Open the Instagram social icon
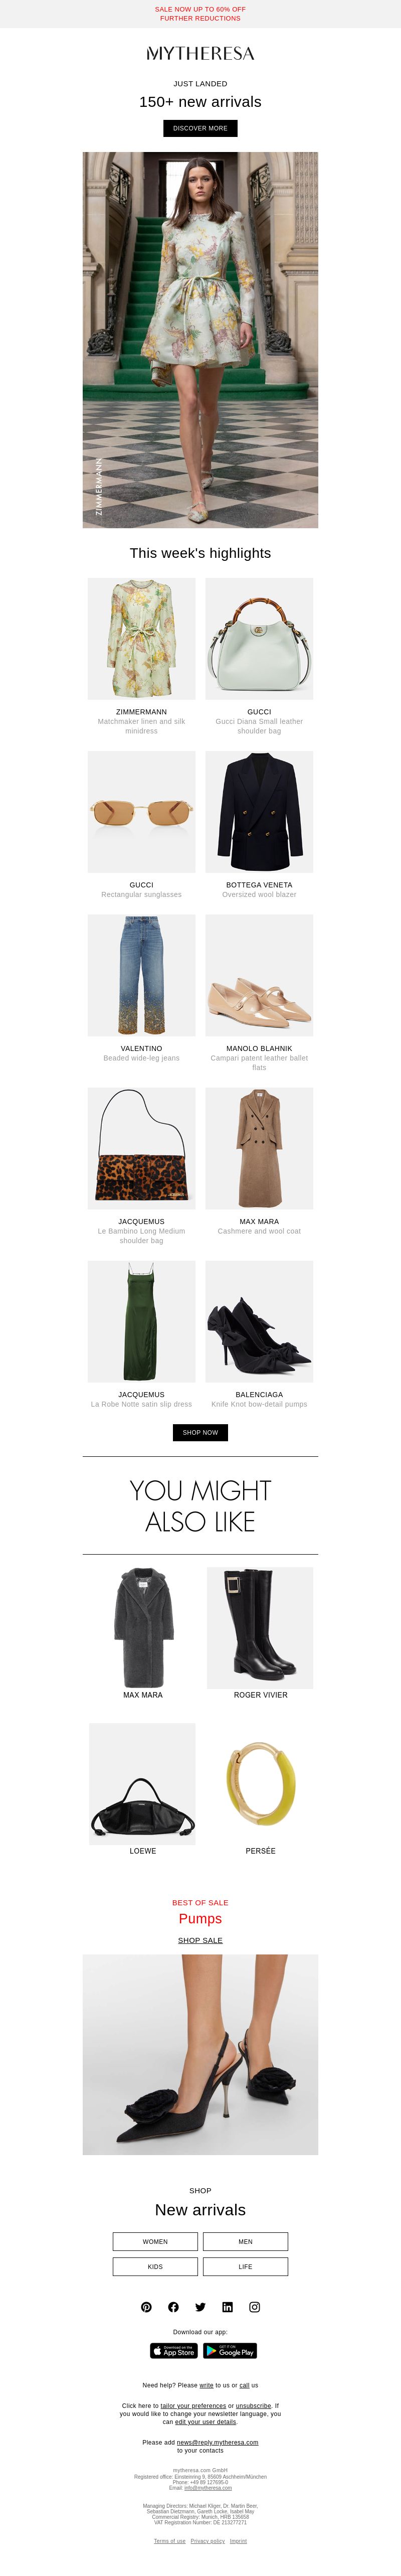Image resolution: width=401 pixels, height=2576 pixels. click(x=254, y=2307)
